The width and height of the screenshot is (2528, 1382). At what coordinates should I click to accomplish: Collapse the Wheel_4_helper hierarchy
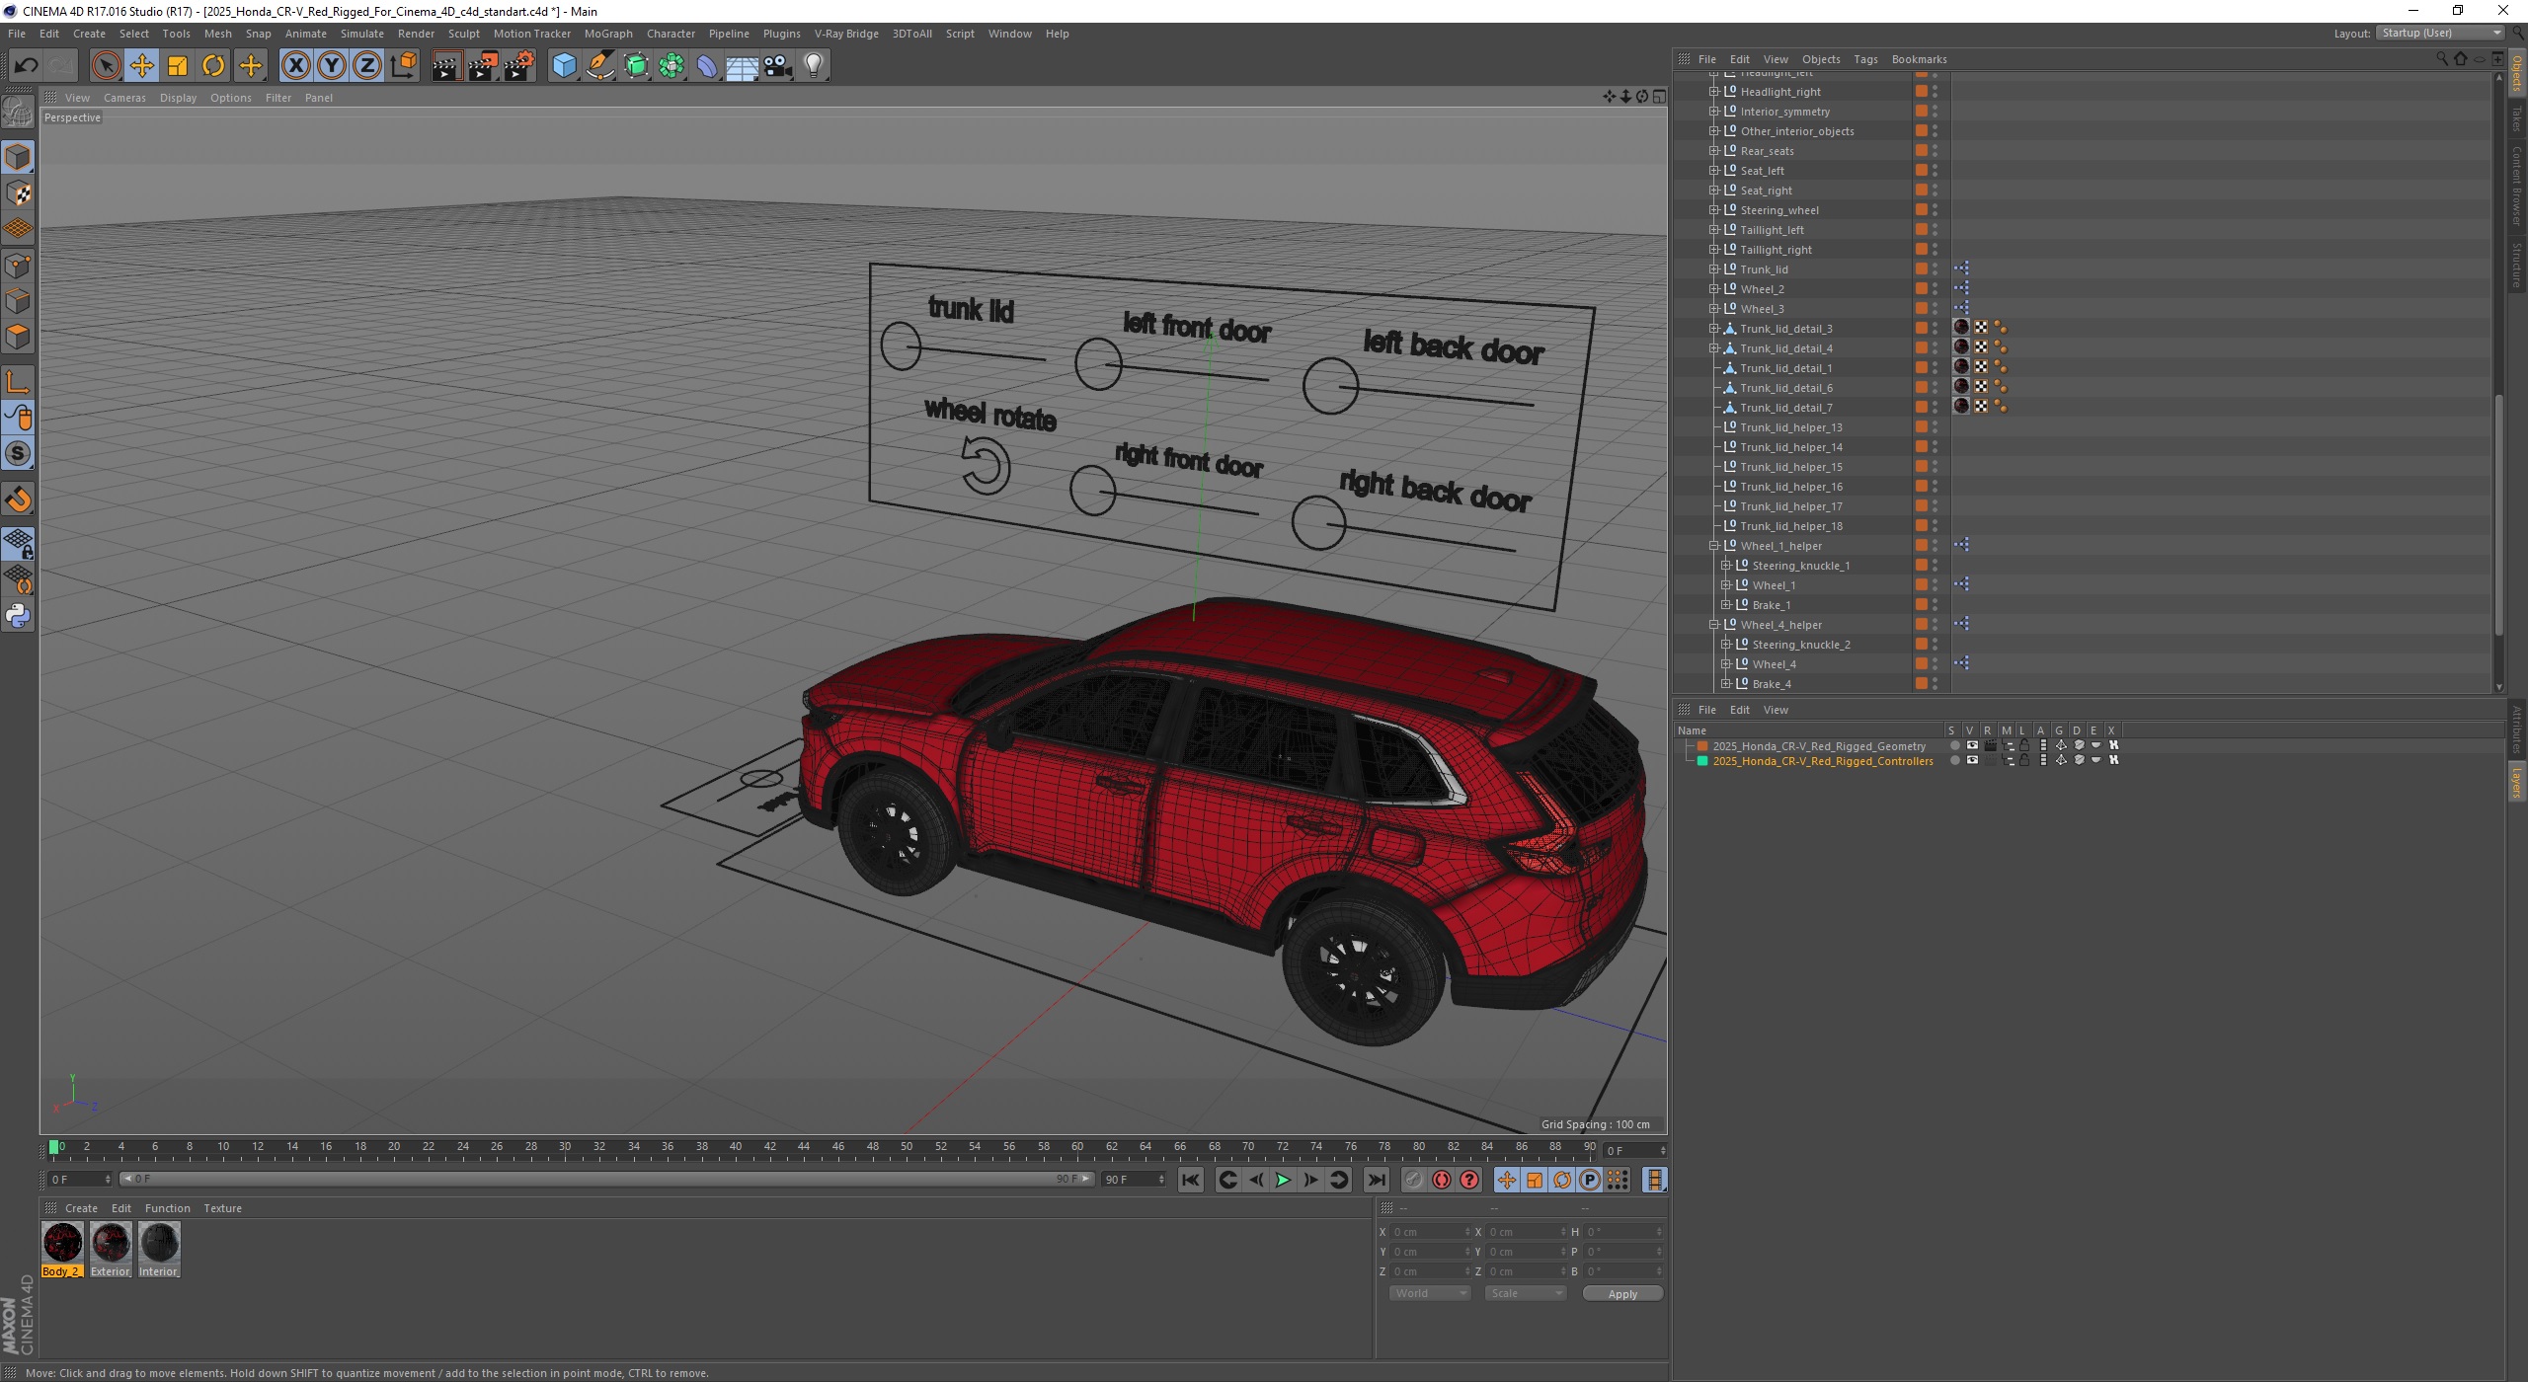[x=1714, y=625]
